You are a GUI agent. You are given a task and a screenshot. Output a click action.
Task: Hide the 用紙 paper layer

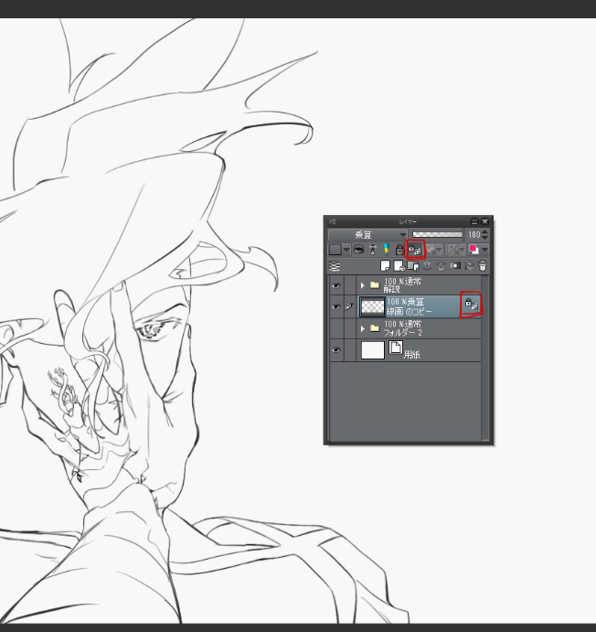click(x=335, y=350)
